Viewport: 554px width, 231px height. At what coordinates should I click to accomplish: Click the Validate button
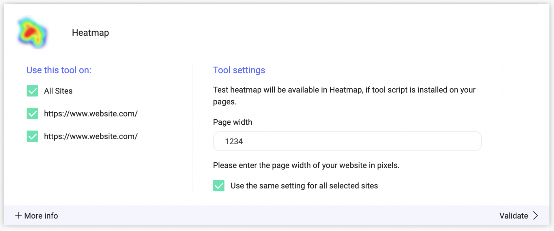pos(519,216)
